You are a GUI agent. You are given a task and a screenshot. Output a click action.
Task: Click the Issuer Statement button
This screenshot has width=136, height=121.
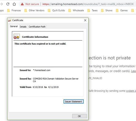(74, 102)
